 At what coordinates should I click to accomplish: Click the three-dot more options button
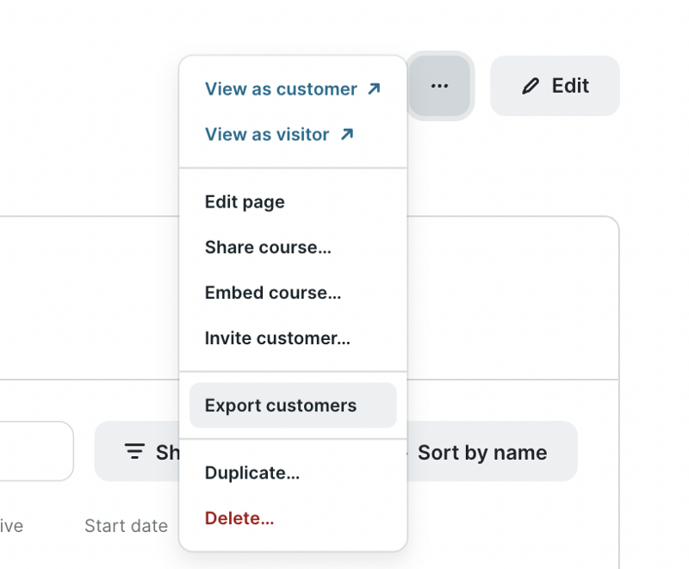439,86
